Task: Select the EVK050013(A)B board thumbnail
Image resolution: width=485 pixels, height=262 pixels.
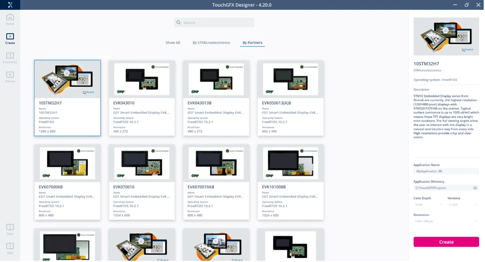Action: 290,79
